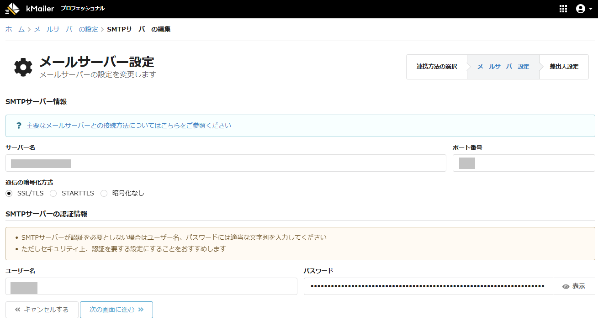Select the メールサーバー設定 step tab
The width and height of the screenshot is (598, 321).
[x=503, y=67]
